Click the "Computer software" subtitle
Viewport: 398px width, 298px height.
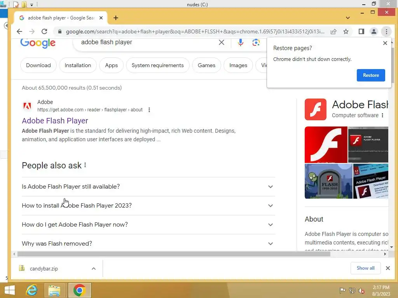coord(355,115)
